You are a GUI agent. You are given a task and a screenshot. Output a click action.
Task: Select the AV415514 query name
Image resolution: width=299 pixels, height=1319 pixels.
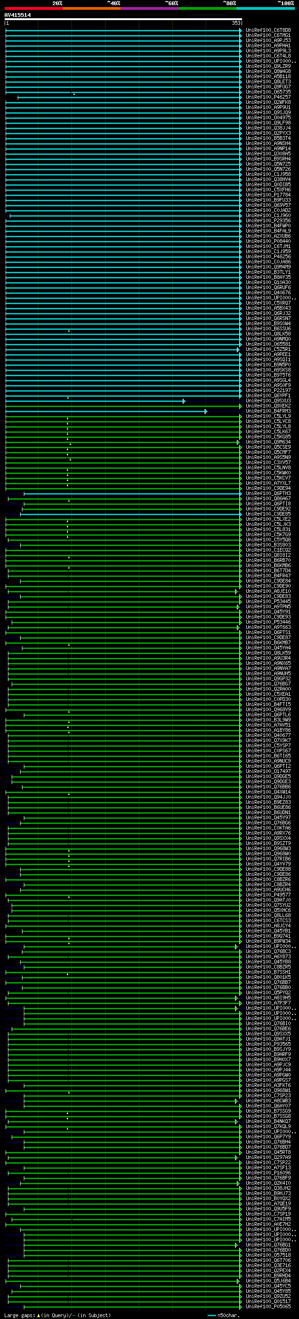point(17,15)
